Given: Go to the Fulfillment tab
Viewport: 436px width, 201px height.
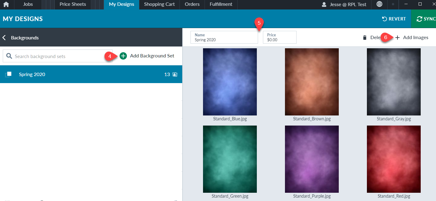Looking at the screenshot, I should [221, 4].
